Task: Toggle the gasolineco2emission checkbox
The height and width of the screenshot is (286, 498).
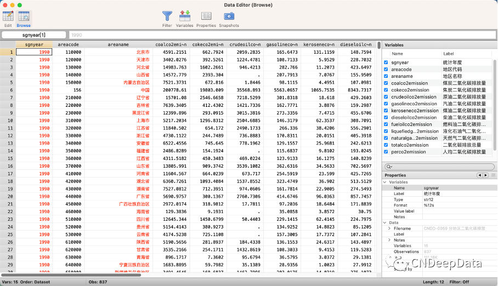Action: [386, 104]
